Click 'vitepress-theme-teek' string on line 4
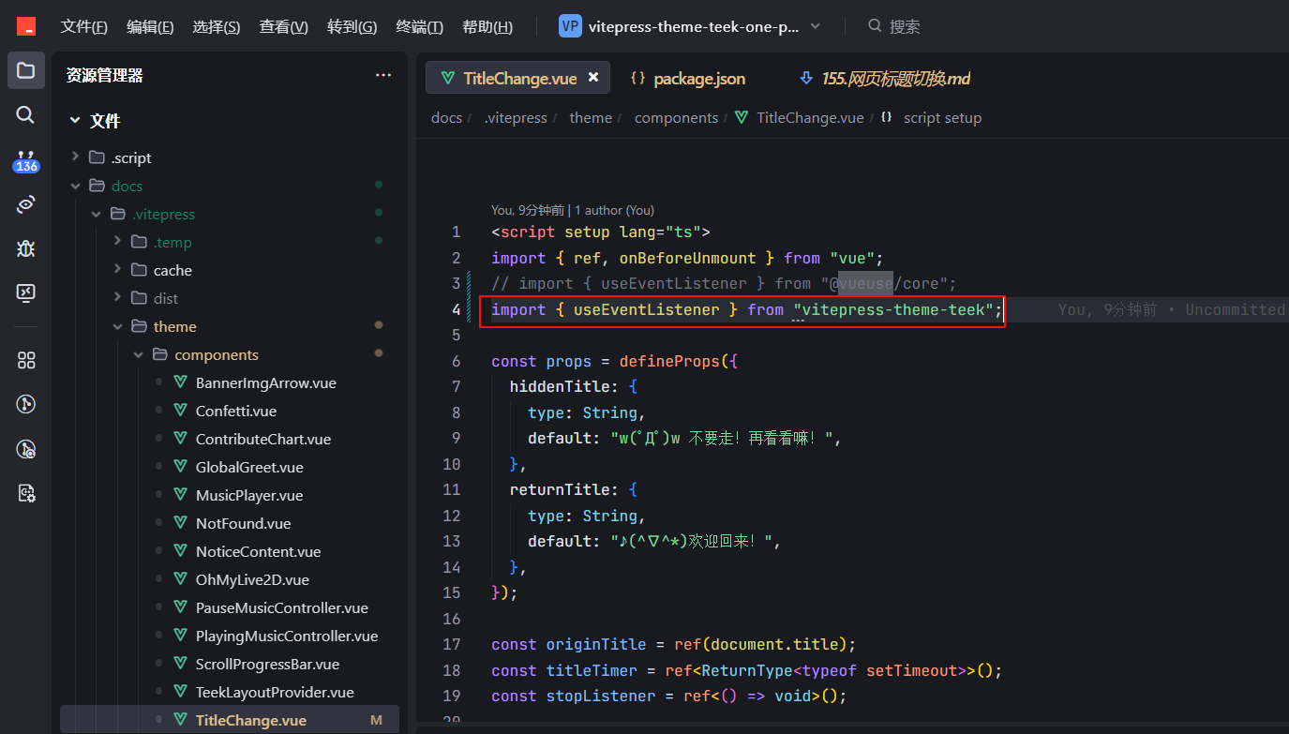The width and height of the screenshot is (1289, 734). 893,309
